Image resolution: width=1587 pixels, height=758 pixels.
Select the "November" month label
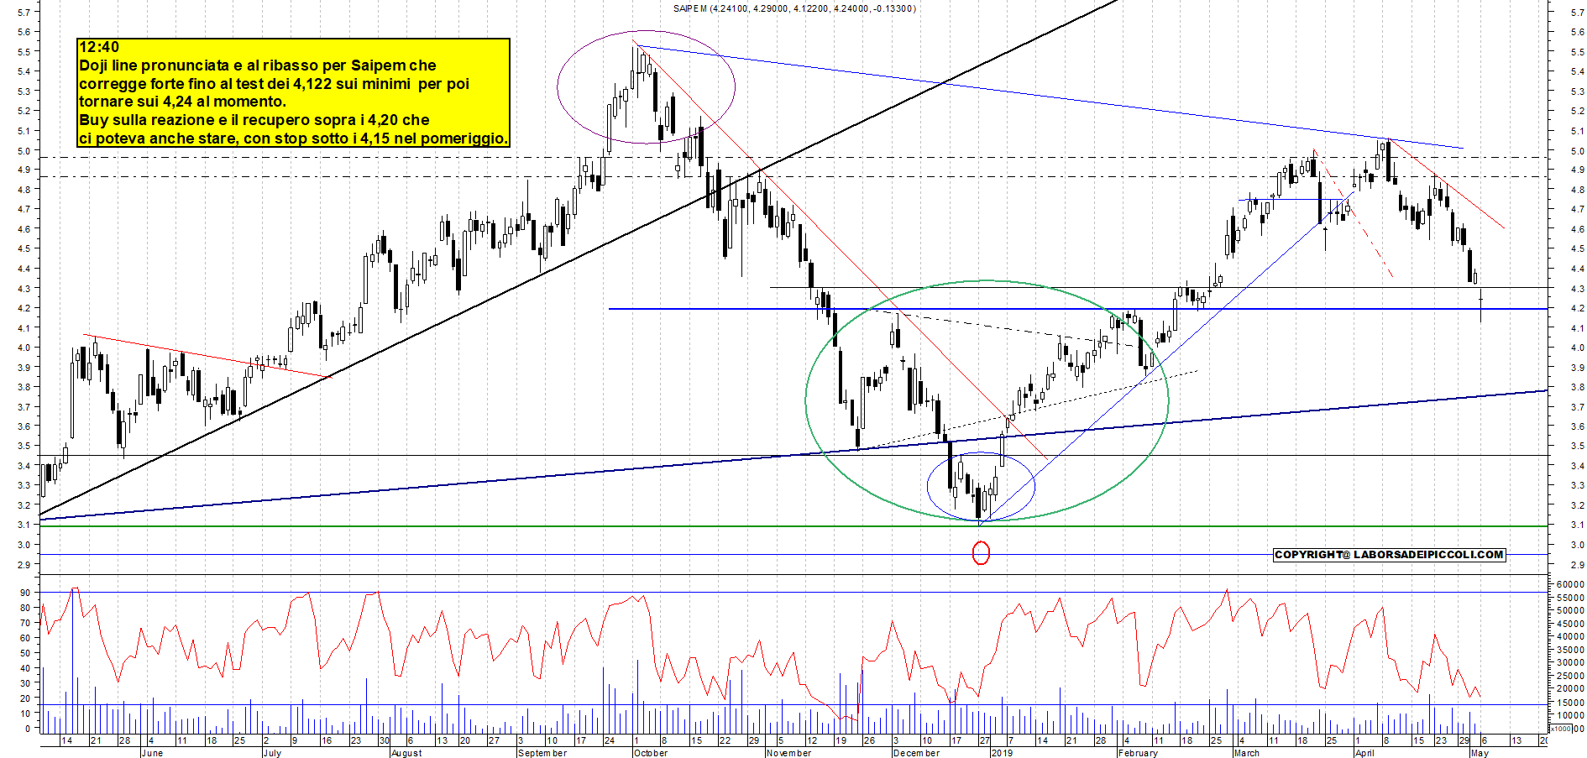click(788, 753)
